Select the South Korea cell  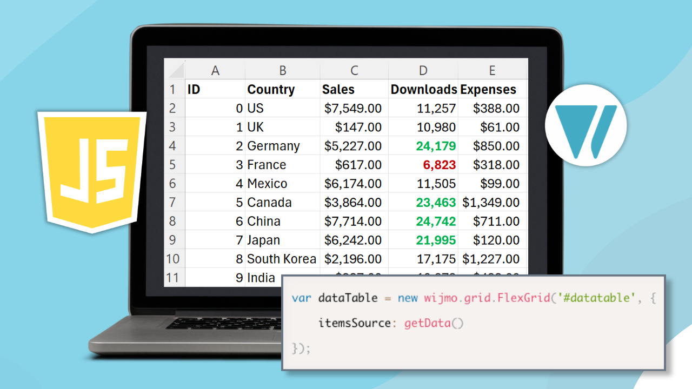[x=283, y=259]
